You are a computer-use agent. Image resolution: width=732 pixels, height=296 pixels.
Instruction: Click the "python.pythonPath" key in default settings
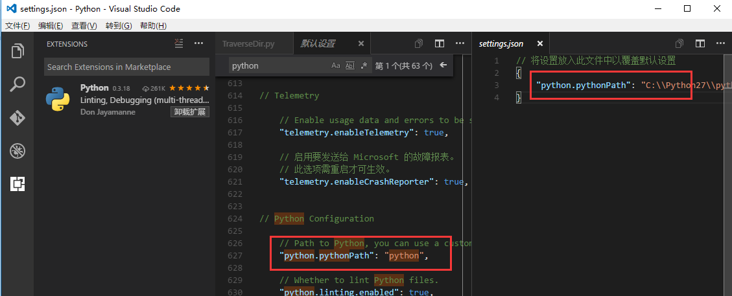click(x=327, y=255)
